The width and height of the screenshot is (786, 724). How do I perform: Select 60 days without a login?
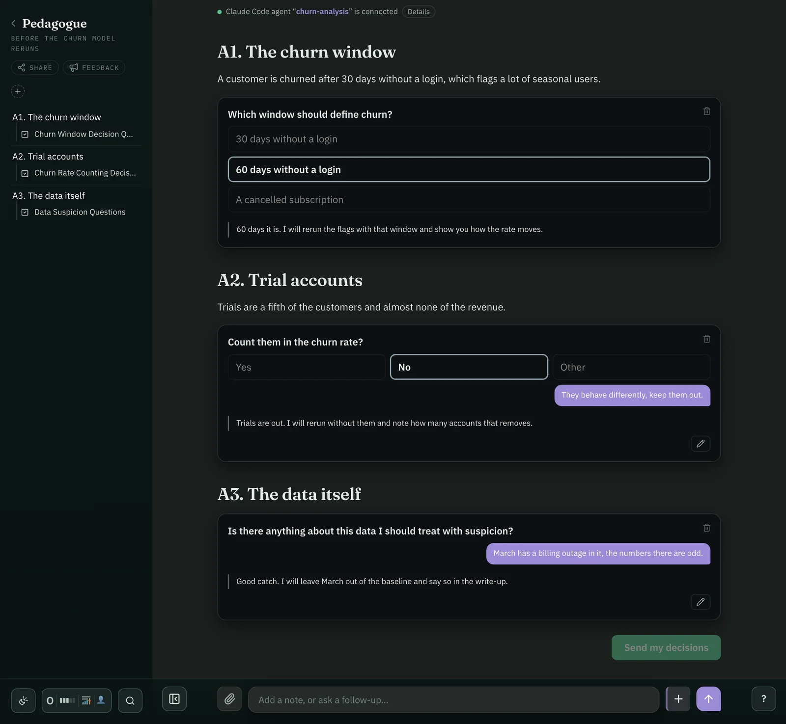pos(469,169)
